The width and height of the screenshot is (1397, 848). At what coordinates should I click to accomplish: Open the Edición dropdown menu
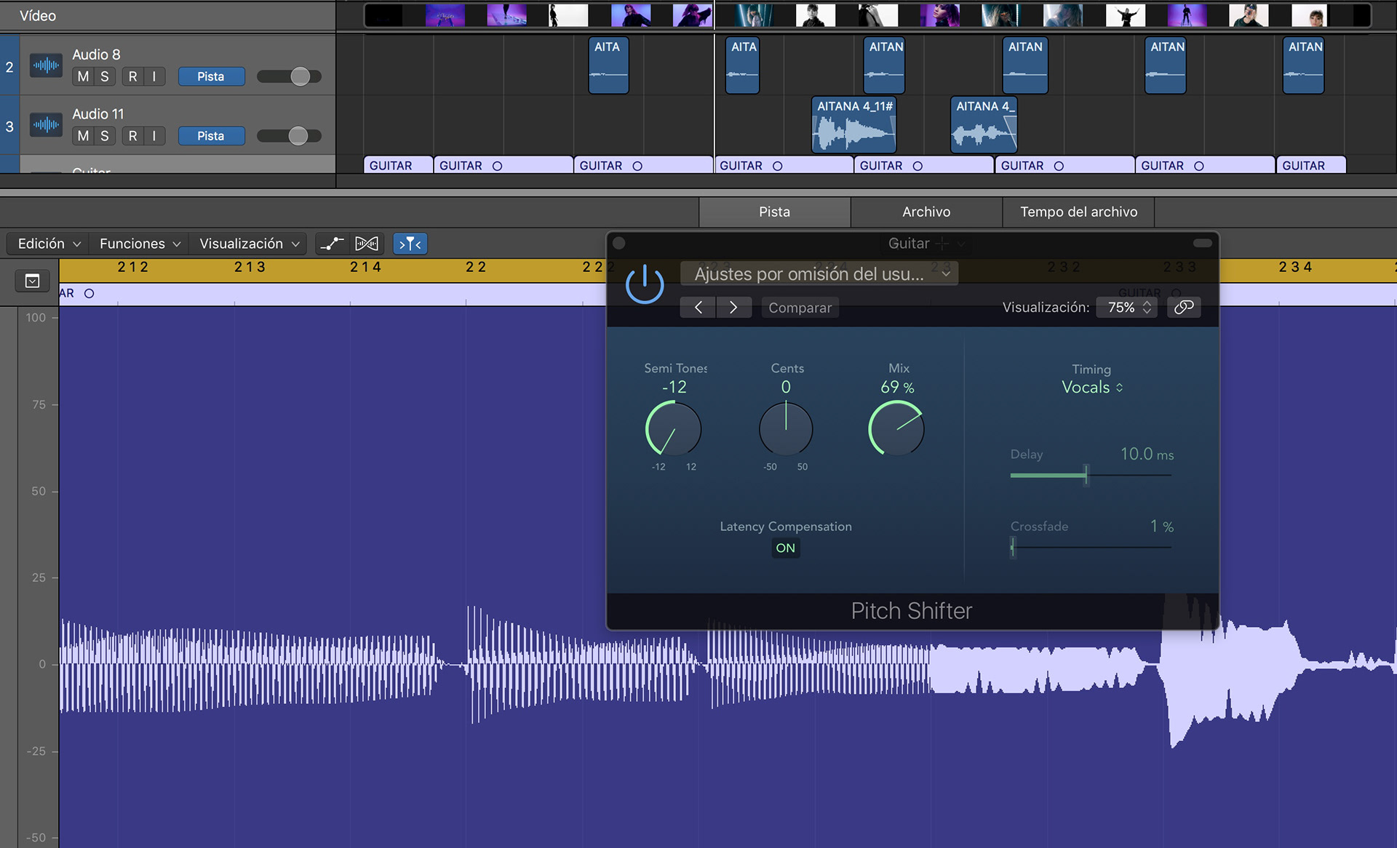click(x=49, y=244)
